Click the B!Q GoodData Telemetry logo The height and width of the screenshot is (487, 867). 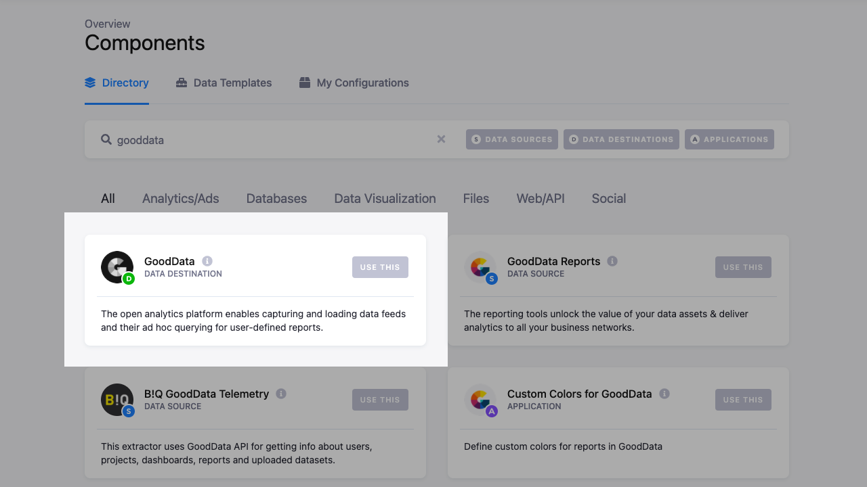[x=117, y=400]
